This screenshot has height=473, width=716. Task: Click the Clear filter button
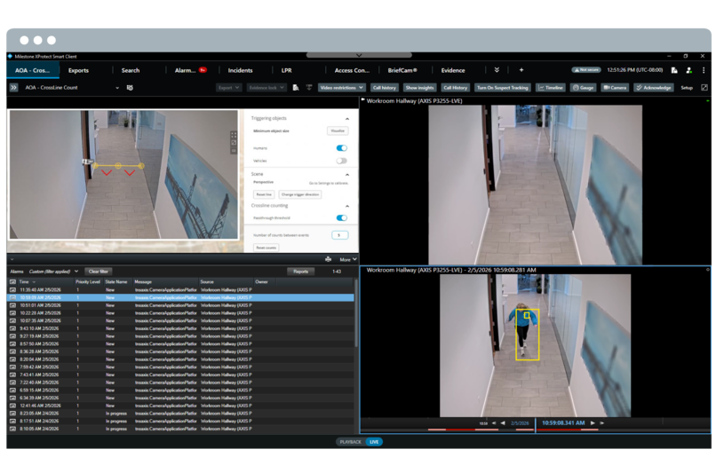pos(99,271)
